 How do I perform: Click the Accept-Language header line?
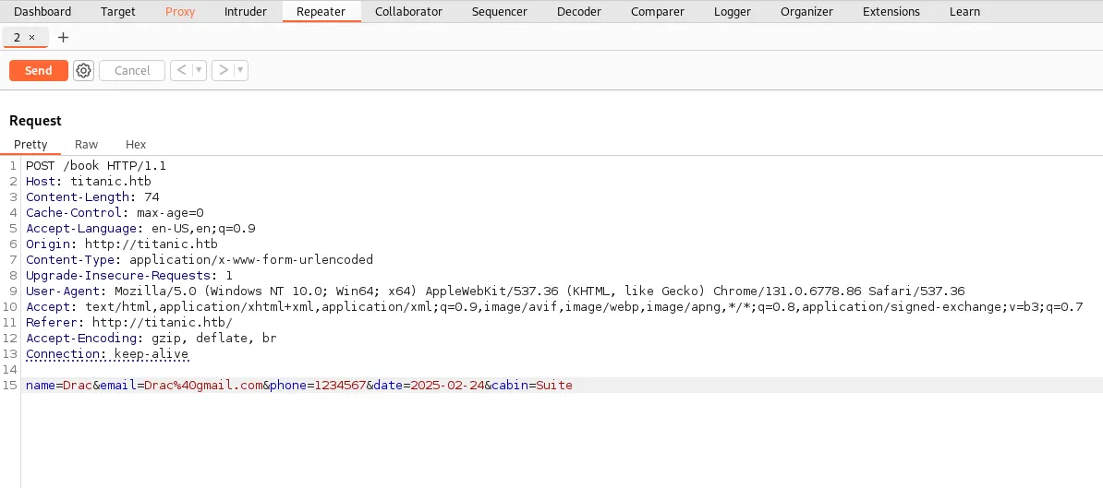140,228
